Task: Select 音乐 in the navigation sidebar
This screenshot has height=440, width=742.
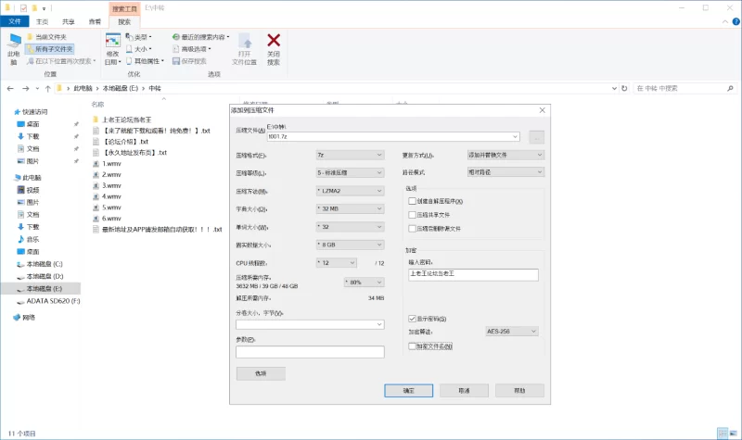Action: tap(32, 239)
